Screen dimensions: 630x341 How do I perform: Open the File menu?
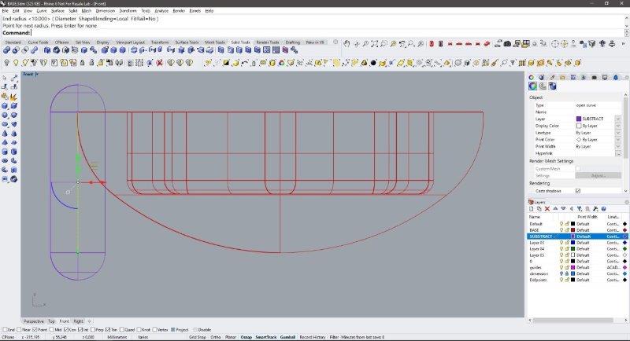5,11
